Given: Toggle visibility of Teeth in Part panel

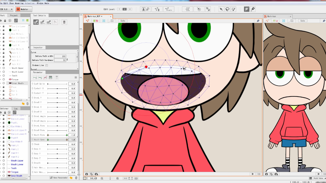Looking at the screenshot, I should [4, 76].
